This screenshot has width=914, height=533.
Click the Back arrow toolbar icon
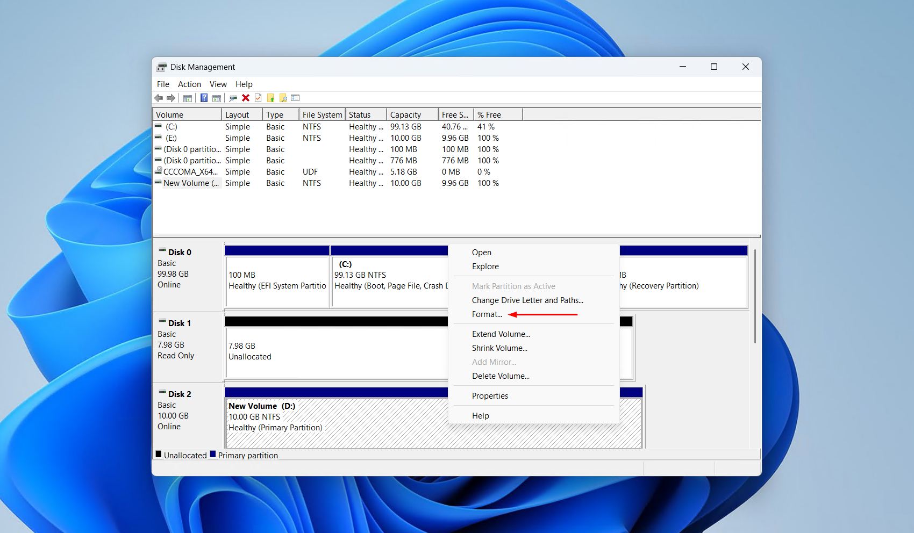[x=159, y=98]
